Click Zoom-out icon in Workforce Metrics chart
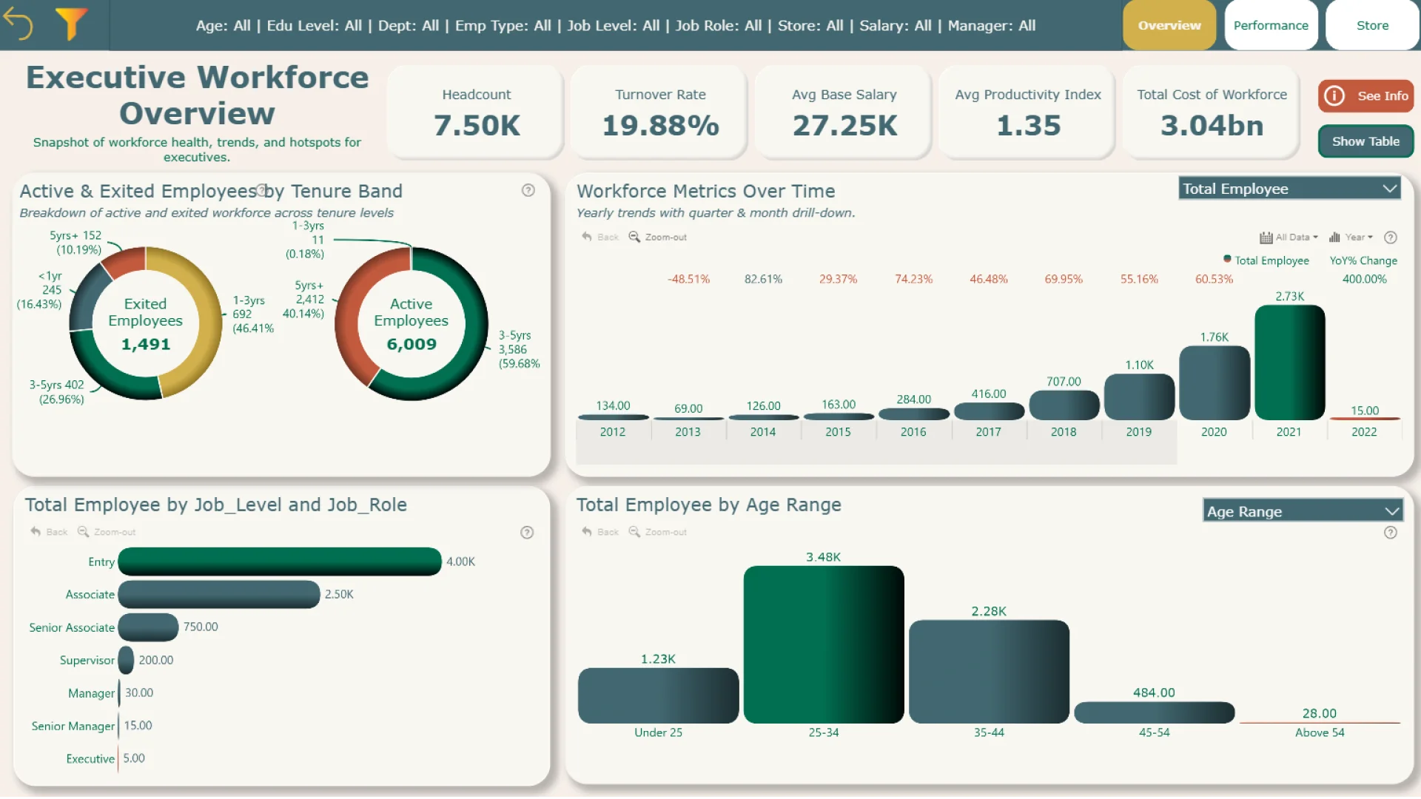This screenshot has width=1421, height=799. point(634,237)
